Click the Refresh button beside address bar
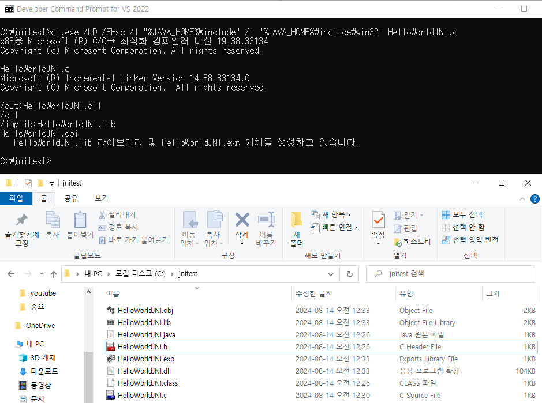542x403 pixels. 349,274
